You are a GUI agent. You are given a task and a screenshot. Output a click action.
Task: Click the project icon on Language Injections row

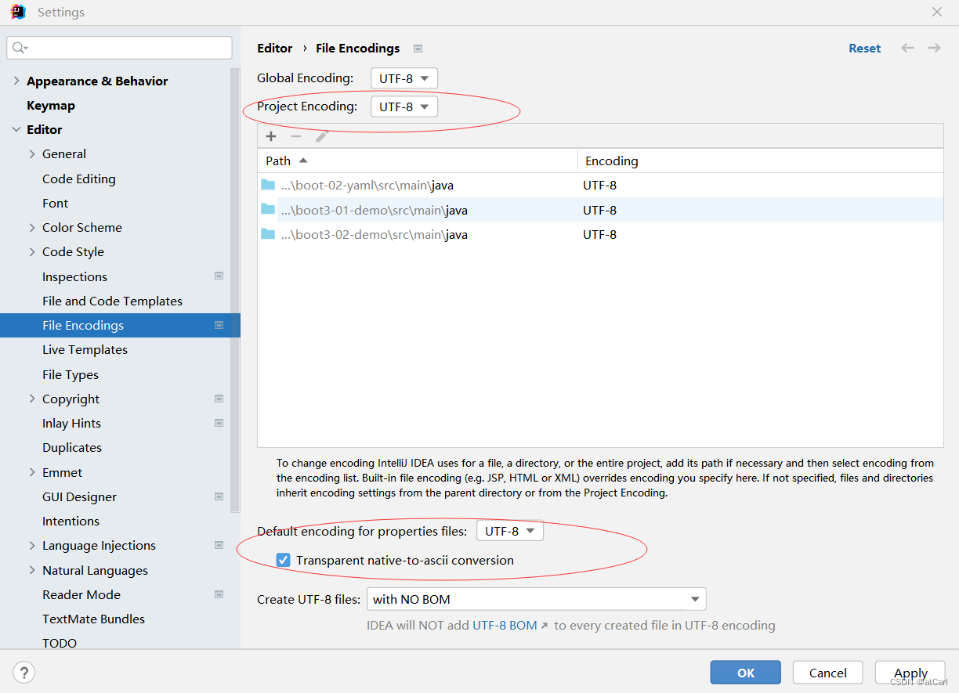click(x=219, y=545)
